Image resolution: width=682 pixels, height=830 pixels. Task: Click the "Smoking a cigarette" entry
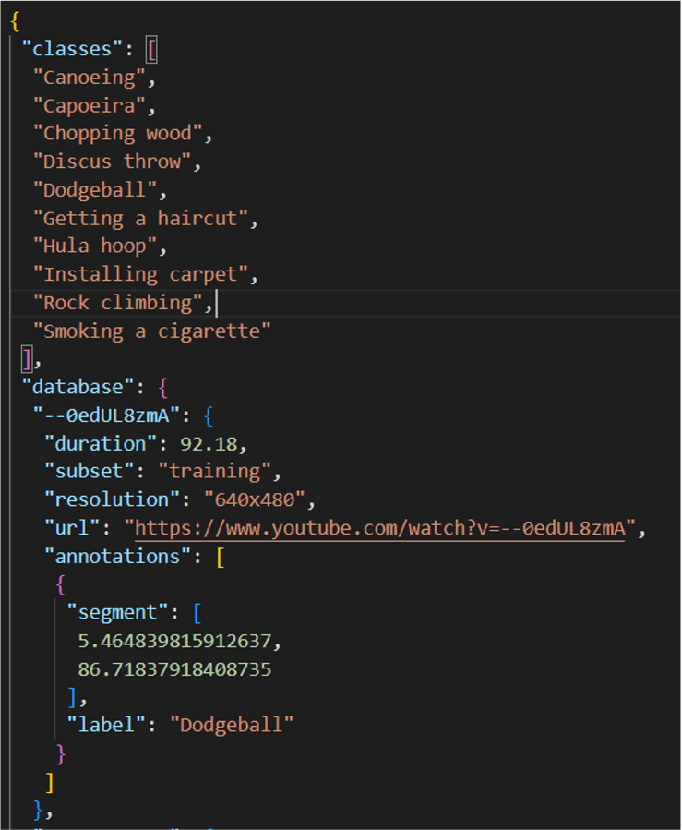tap(151, 331)
